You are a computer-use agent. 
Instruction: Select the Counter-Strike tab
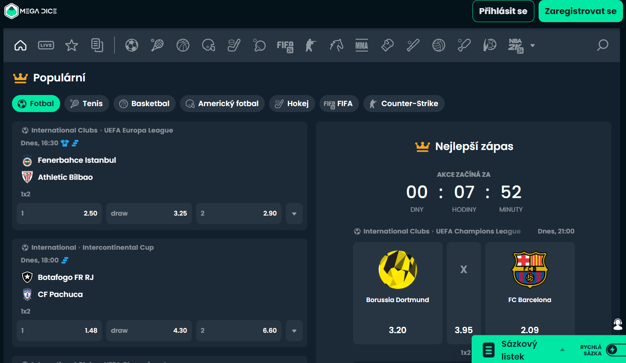404,104
